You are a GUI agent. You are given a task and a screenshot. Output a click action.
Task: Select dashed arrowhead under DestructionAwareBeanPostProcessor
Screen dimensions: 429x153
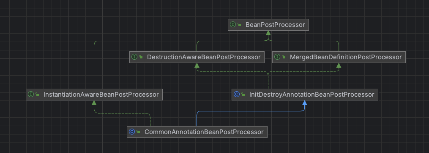click(197, 65)
